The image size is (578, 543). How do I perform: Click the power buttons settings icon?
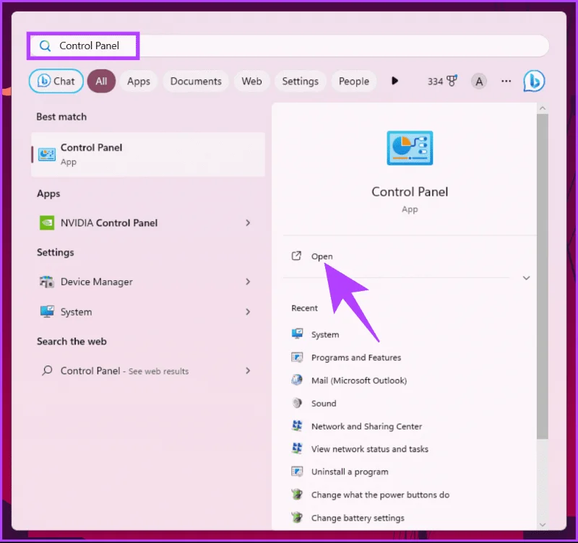pos(297,494)
